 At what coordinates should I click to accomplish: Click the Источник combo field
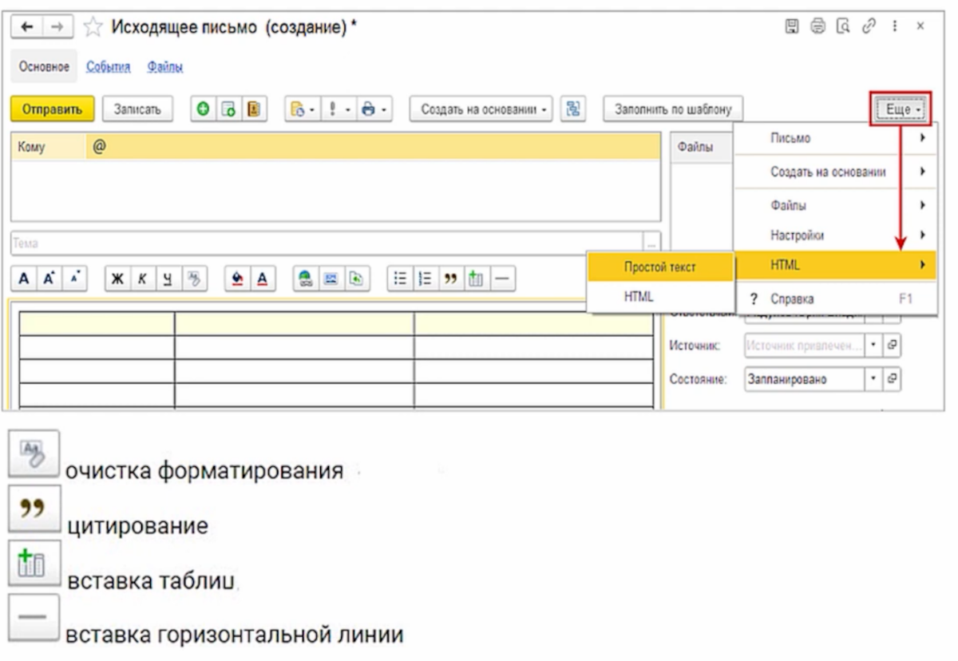[x=805, y=346]
